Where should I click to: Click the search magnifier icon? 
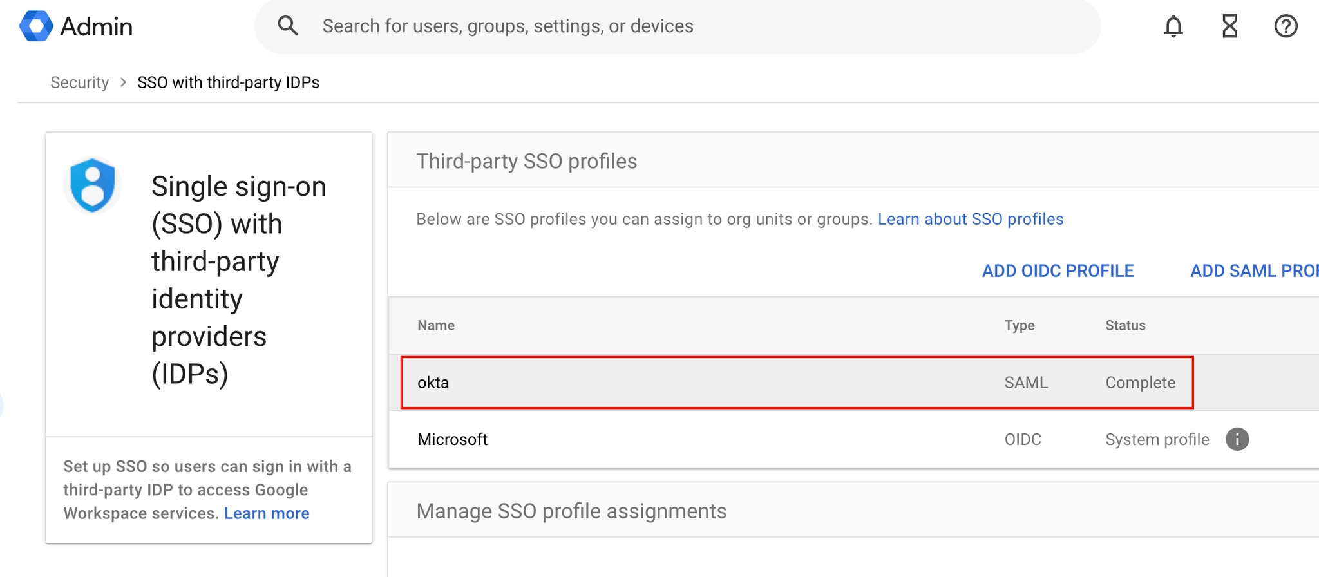pos(288,26)
